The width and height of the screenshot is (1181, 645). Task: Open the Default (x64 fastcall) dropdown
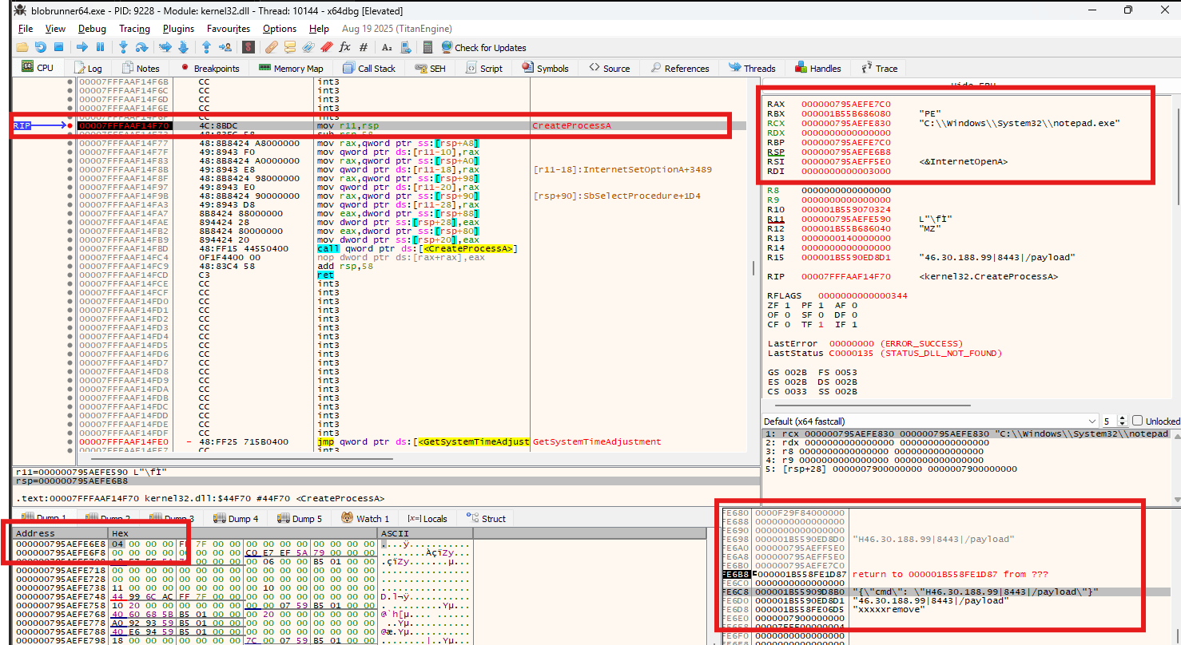coord(930,421)
